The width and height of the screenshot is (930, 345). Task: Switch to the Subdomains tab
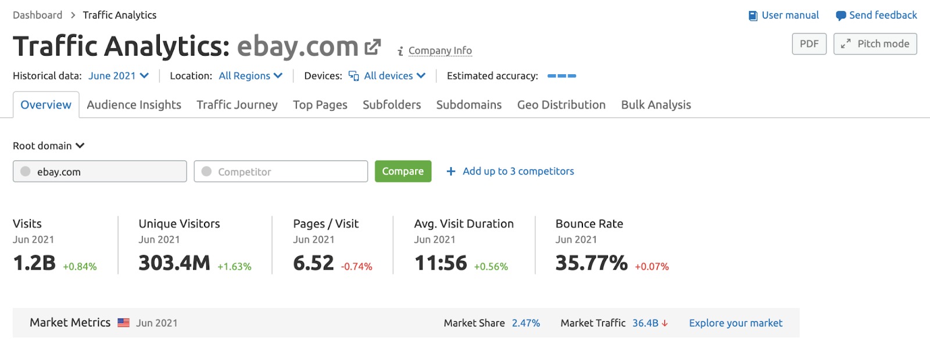(469, 104)
